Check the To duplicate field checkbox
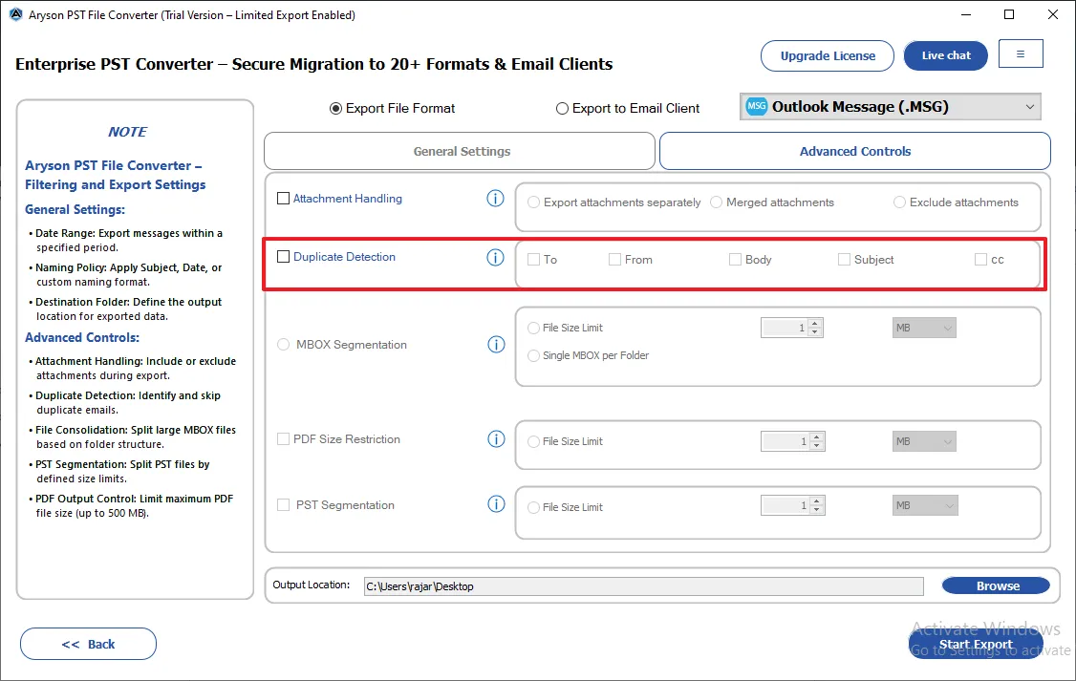 (x=533, y=259)
